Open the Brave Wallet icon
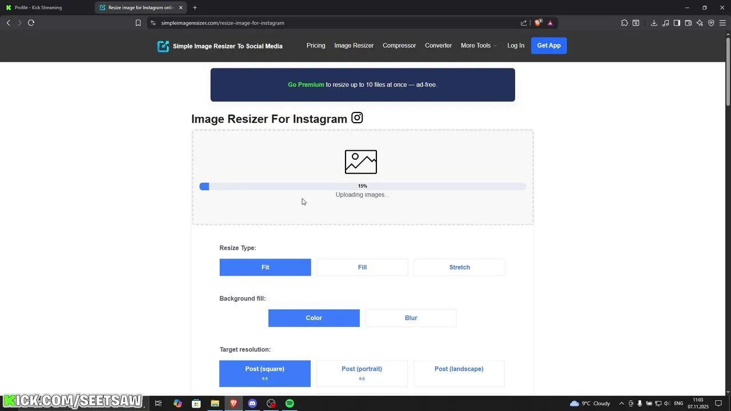This screenshot has height=411, width=731. tap(688, 23)
